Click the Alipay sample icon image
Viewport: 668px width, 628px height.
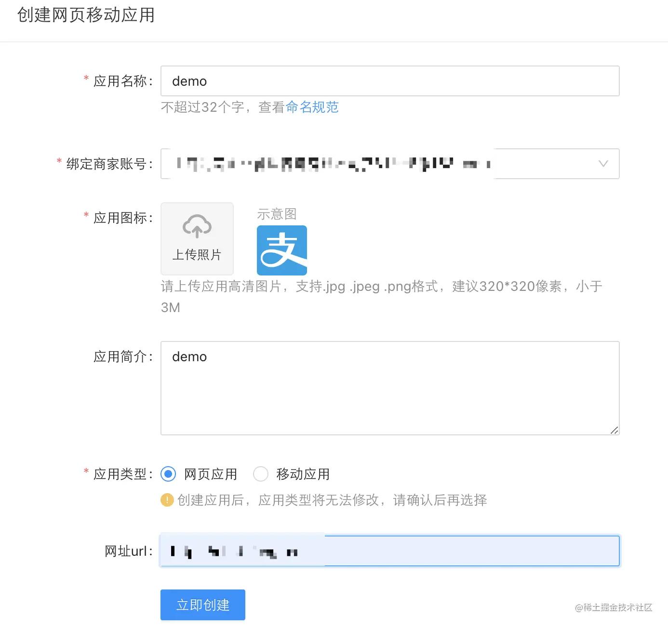(281, 250)
